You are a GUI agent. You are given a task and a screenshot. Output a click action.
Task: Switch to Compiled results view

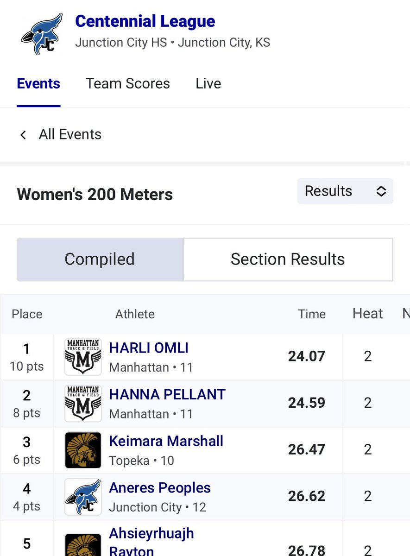[100, 259]
